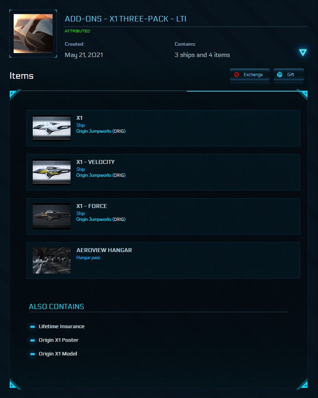Select the X1 Force ship thumbnail

point(52,216)
